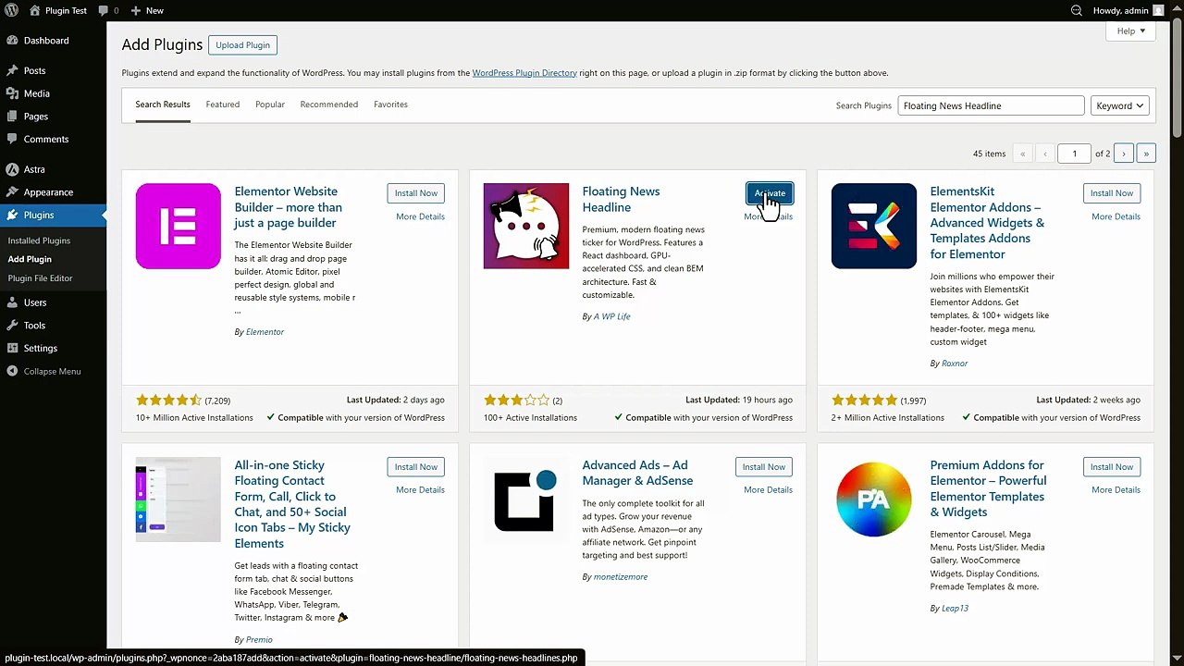The height and width of the screenshot is (666, 1184).
Task: Open the WordPress Plugin Directory link
Action: (x=524, y=73)
